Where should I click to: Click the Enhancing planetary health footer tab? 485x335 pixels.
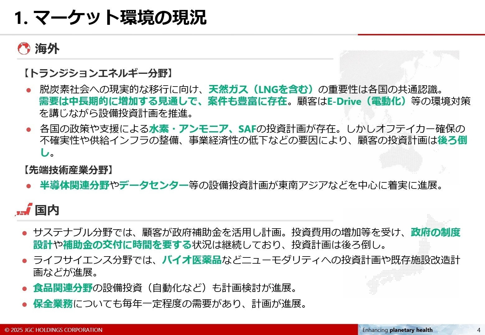(x=397, y=330)
